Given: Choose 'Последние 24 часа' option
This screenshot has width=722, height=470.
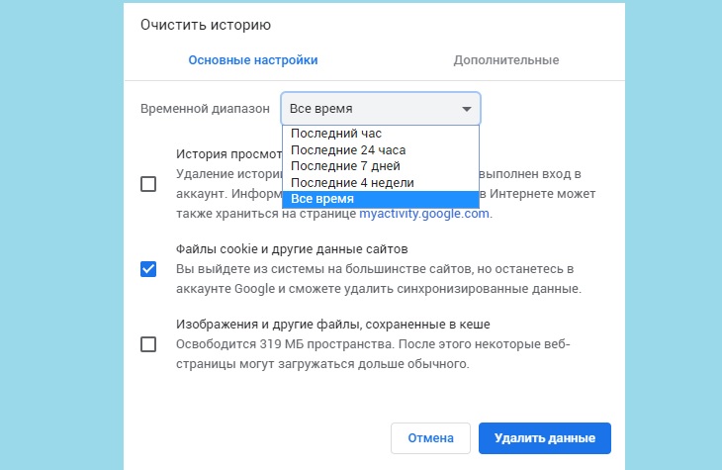Looking at the screenshot, I should [348, 150].
